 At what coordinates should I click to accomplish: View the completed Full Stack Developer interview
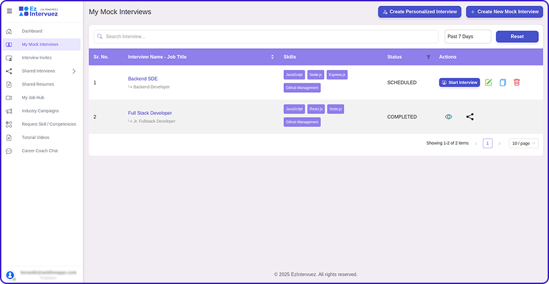click(x=449, y=116)
